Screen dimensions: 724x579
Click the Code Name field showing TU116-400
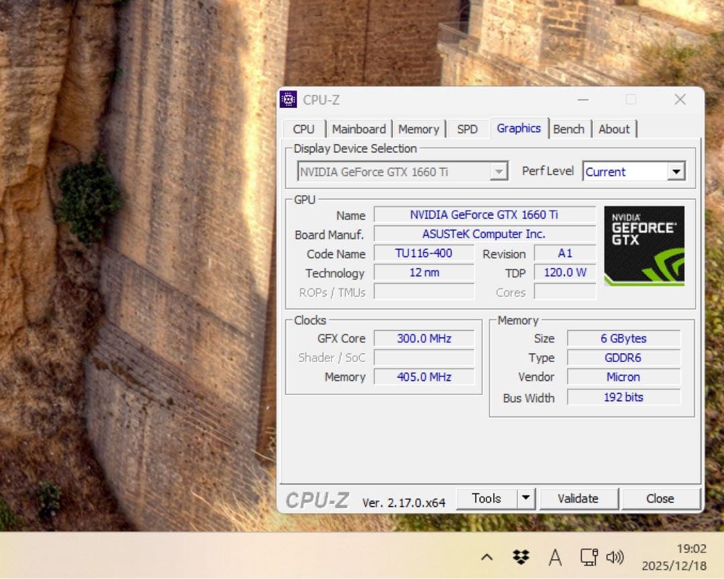click(424, 253)
